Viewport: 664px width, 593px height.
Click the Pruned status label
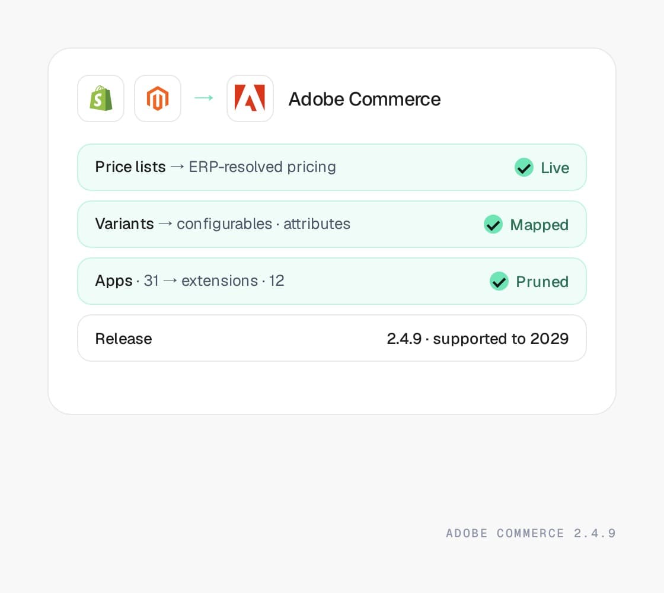coord(542,282)
